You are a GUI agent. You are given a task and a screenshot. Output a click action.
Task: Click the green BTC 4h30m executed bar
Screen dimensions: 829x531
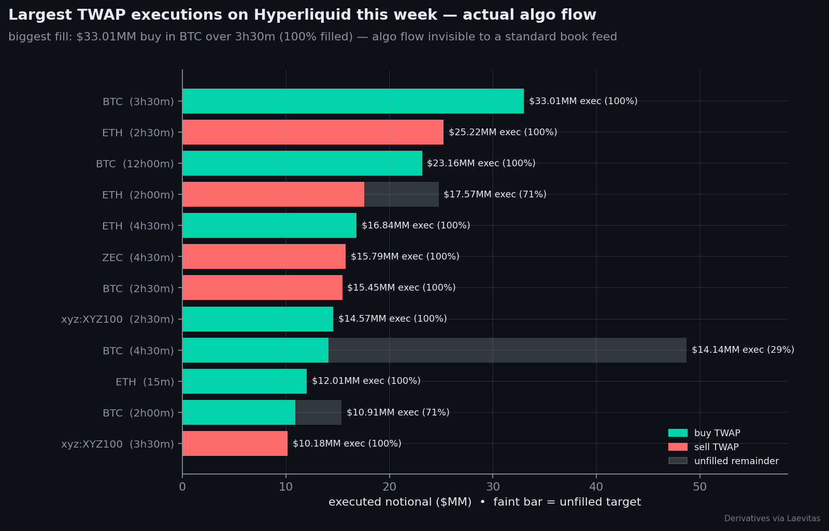tap(255, 350)
